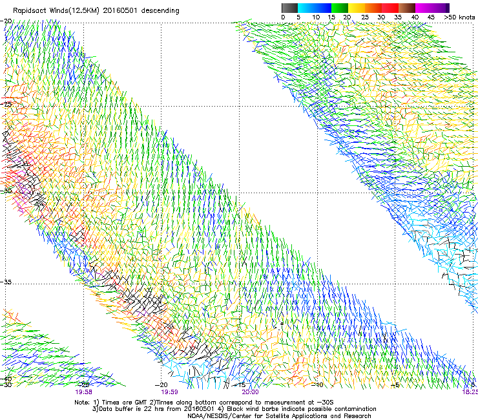This screenshot has width=478, height=420.
Task: Click the "-15" longitude axis label
Action: (x=239, y=385)
